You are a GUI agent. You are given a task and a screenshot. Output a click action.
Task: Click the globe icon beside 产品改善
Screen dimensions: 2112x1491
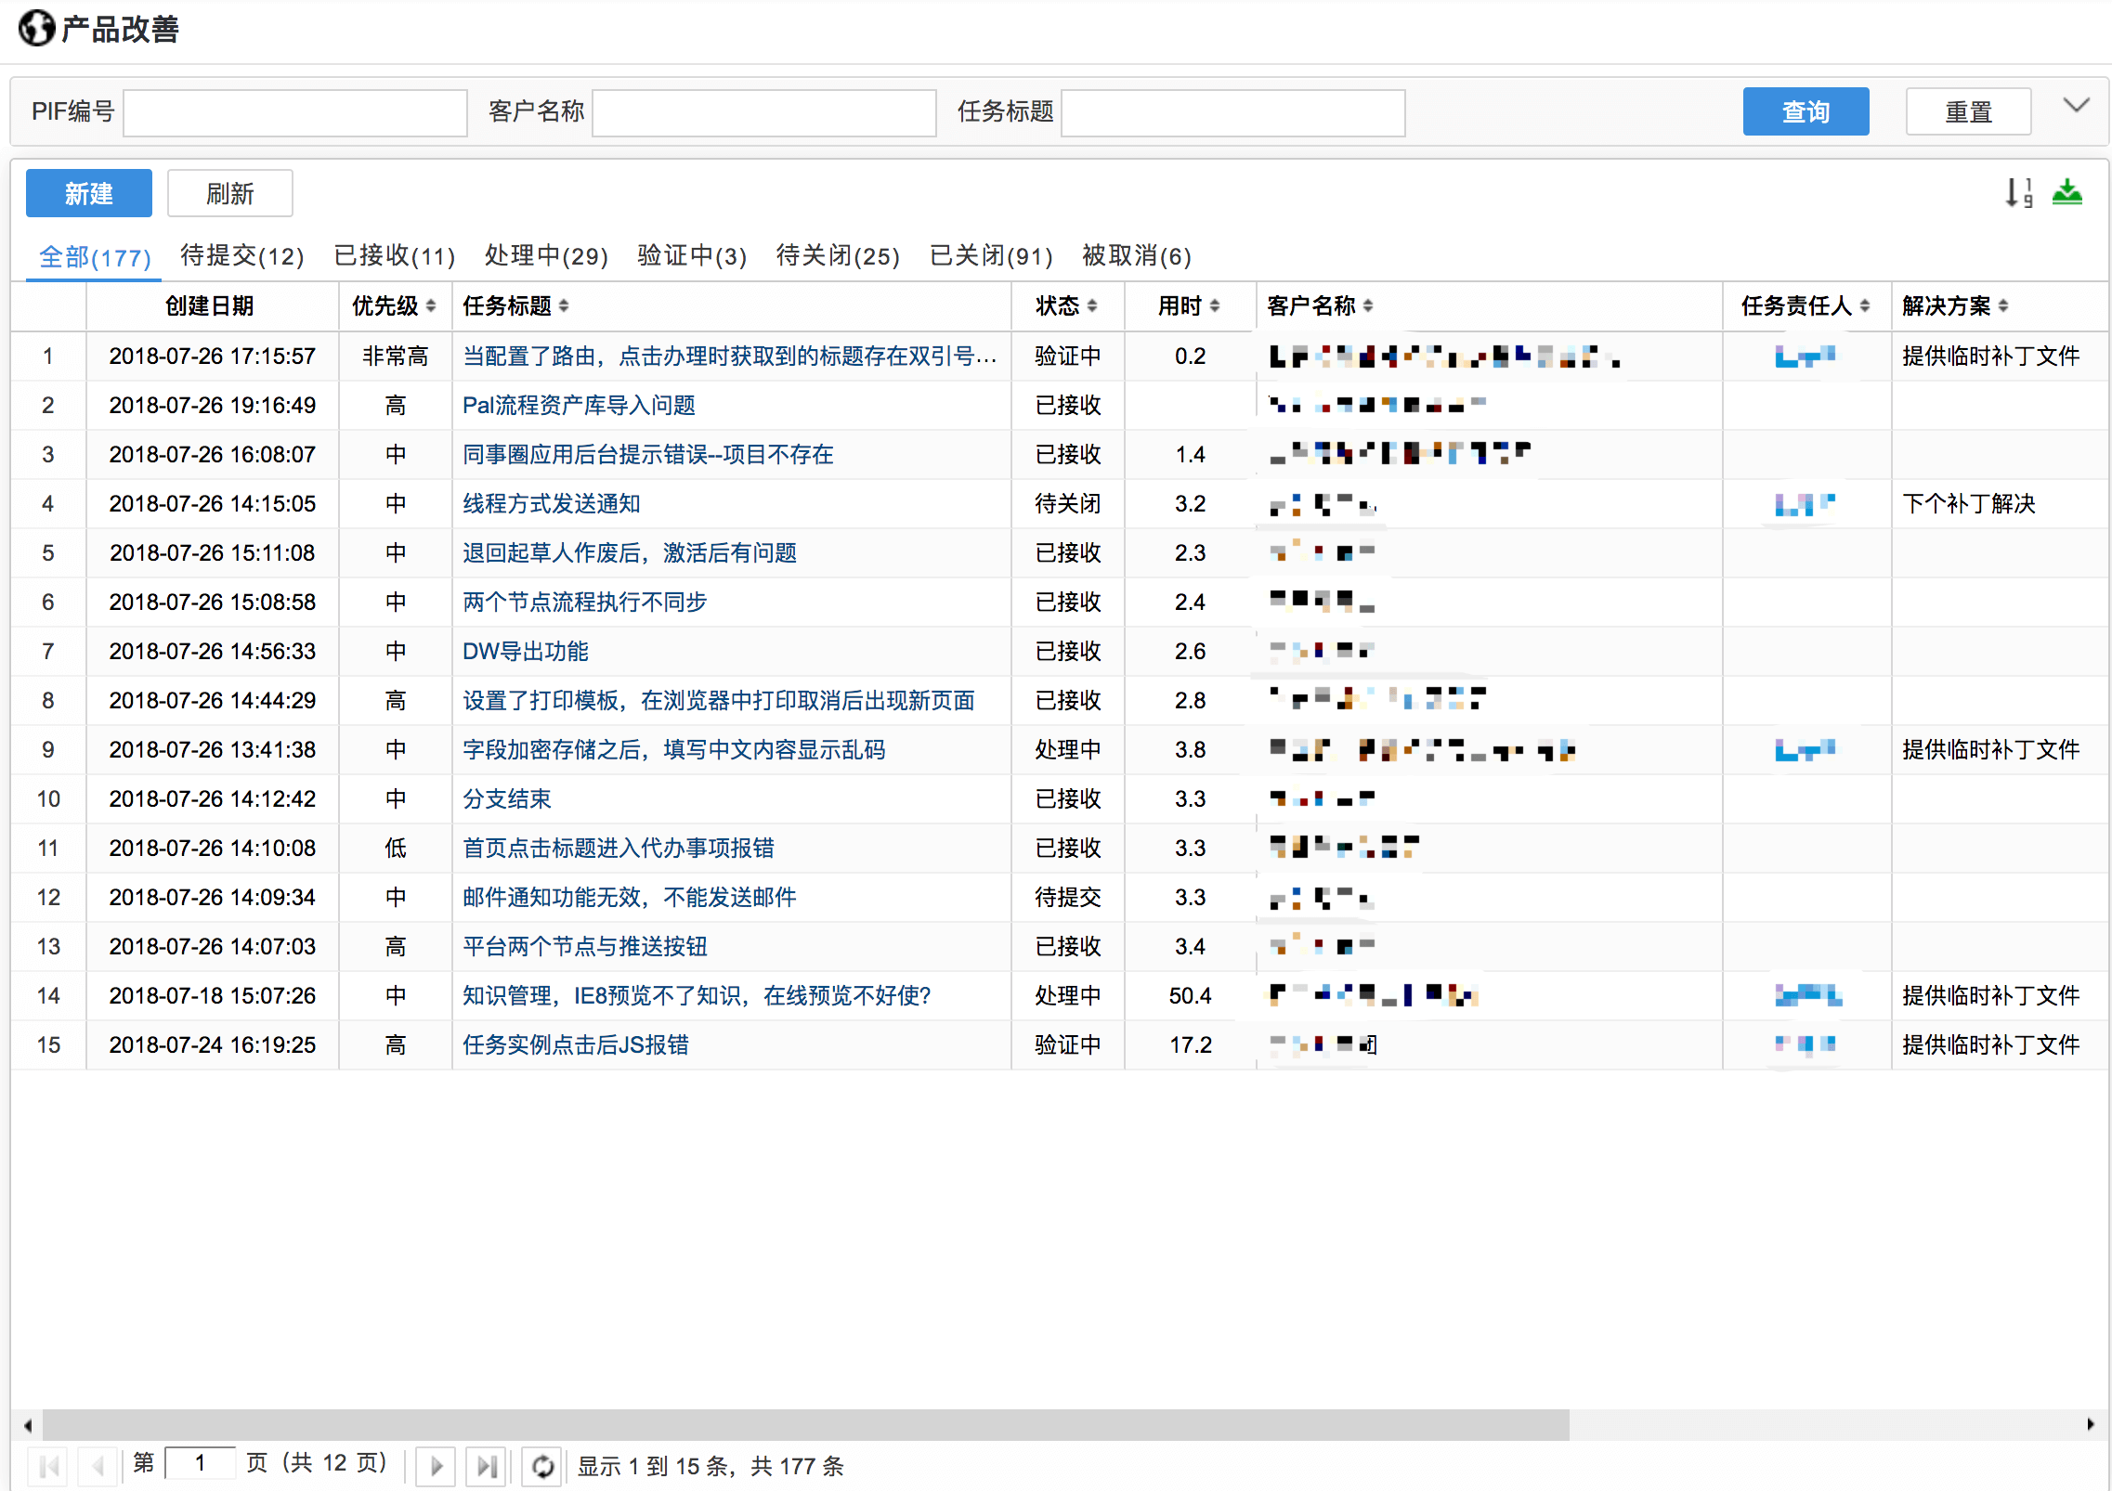[36, 29]
